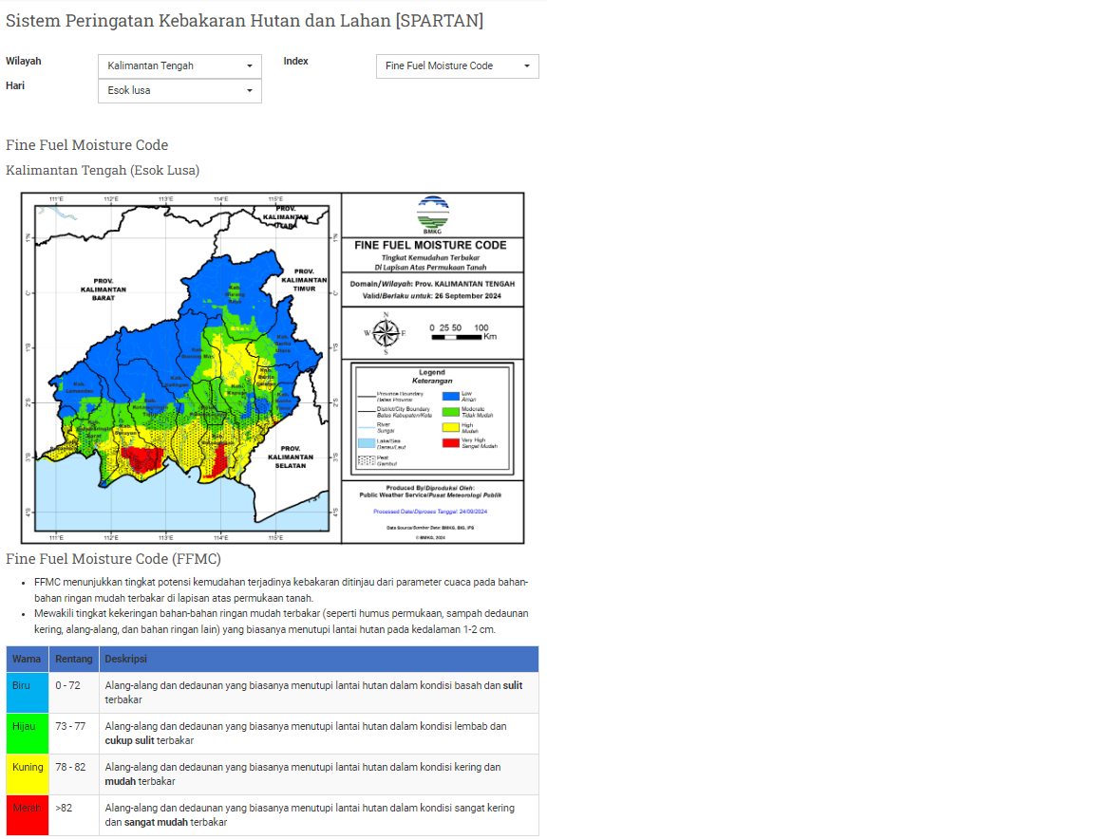The image size is (1094, 839).
Task: Click the Hari label
Action: [x=15, y=85]
